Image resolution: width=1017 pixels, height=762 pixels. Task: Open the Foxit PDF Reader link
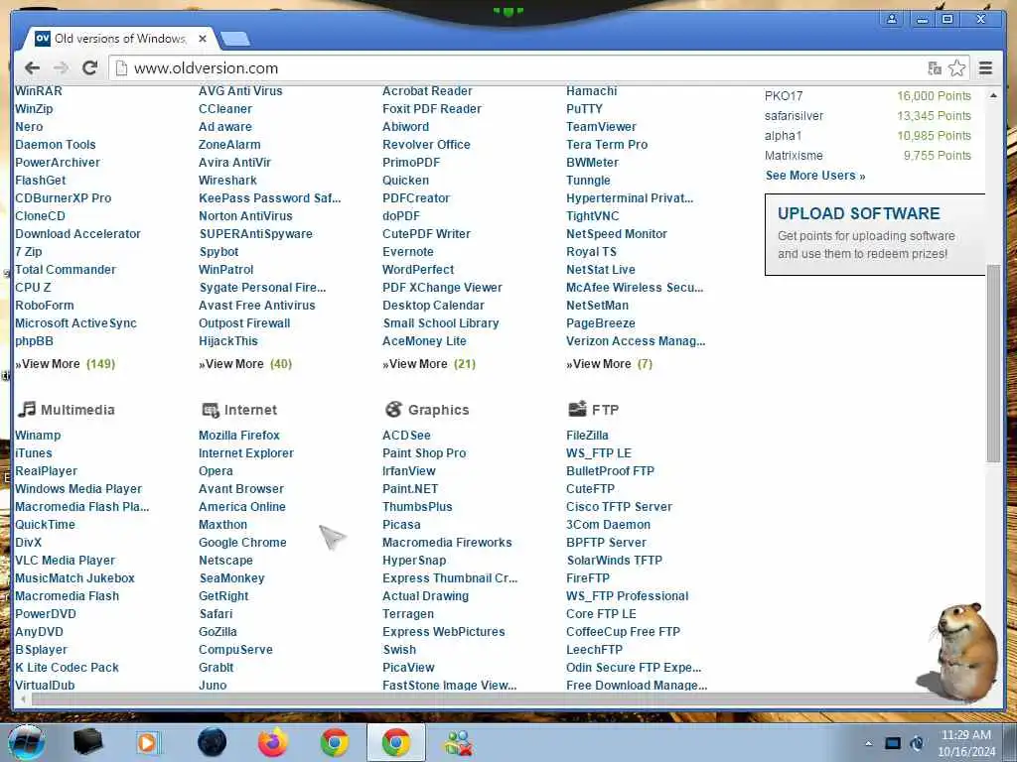coord(432,109)
